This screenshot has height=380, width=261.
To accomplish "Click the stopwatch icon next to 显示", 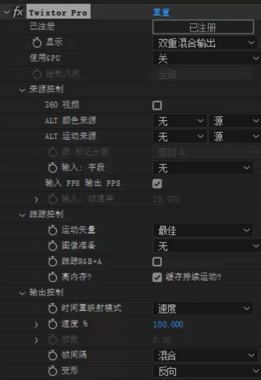I will 37,42.
